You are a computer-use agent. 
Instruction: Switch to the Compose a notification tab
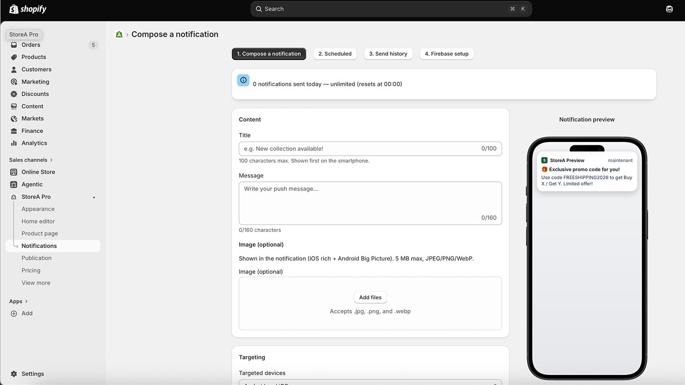click(269, 54)
